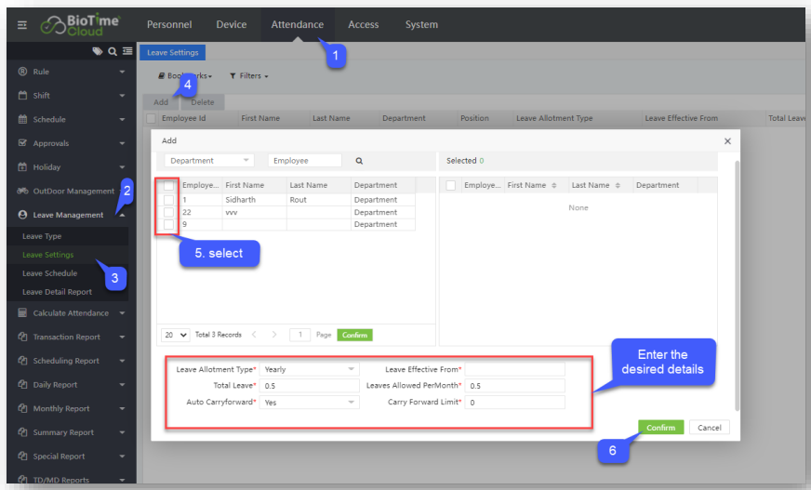Screen dimensions: 811x490
Task: Cancel the Add dialog
Action: tap(709, 428)
